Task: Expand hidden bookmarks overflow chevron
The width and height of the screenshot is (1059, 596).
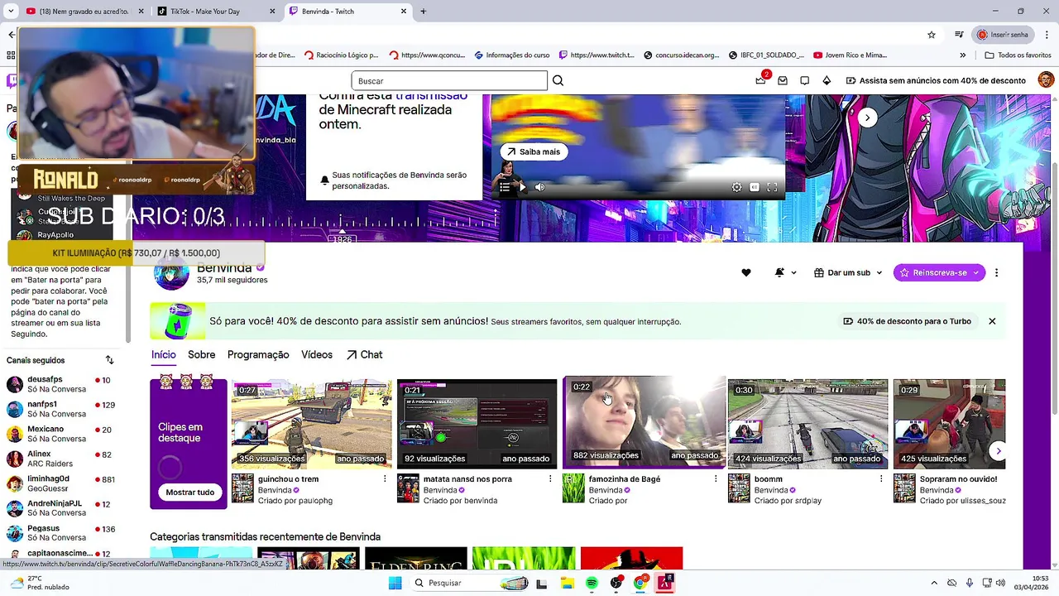Action: tap(962, 55)
